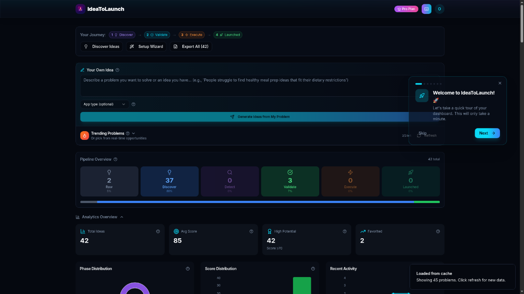Select the Execute journey step
The image size is (524, 294).
[192, 35]
